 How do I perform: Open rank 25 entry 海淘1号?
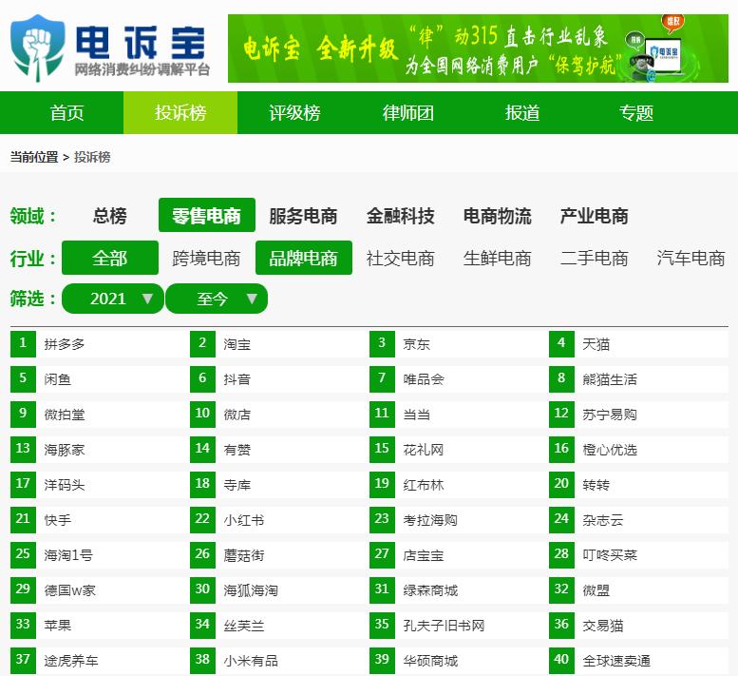[x=68, y=555]
